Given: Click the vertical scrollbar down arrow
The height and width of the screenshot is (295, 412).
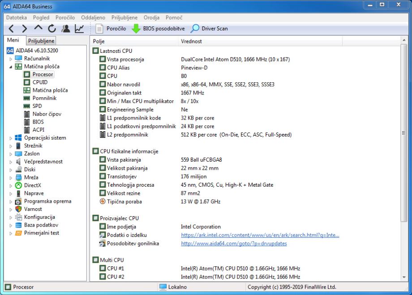Looking at the screenshot, I should click(404, 278).
